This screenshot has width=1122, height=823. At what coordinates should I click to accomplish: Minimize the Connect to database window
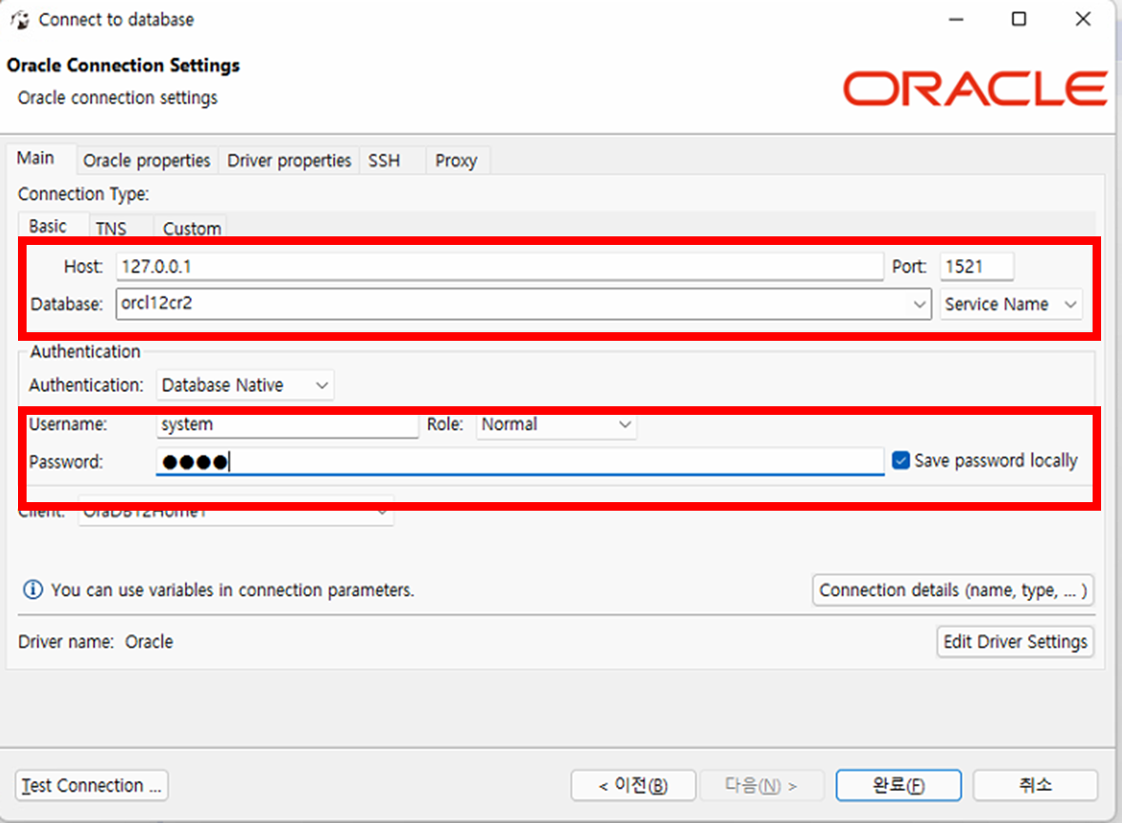[x=956, y=19]
